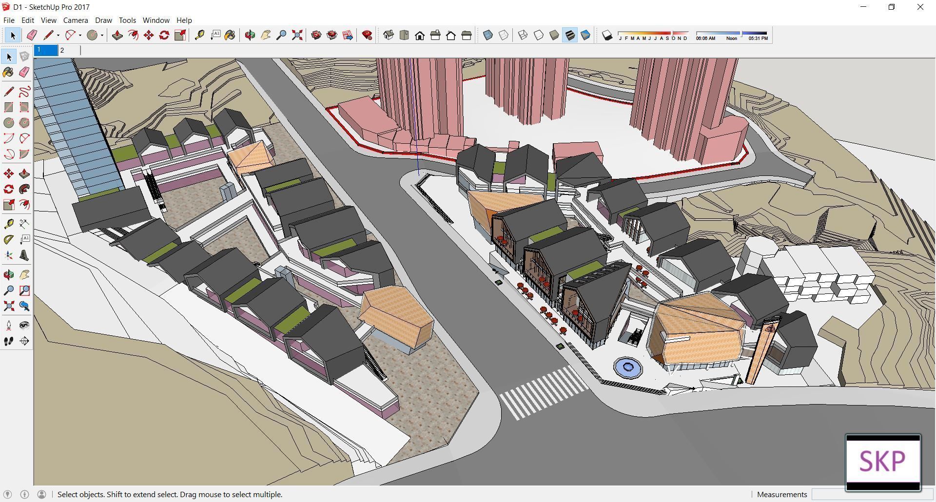
Task: Select the Scale tool in top toolbar
Action: (x=180, y=35)
